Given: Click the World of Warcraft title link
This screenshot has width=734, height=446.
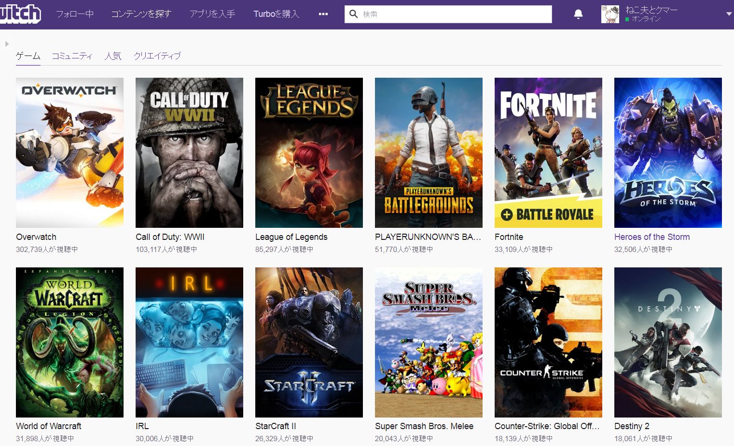Looking at the screenshot, I should pos(49,426).
